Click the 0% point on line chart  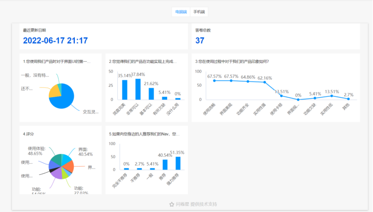298,100
